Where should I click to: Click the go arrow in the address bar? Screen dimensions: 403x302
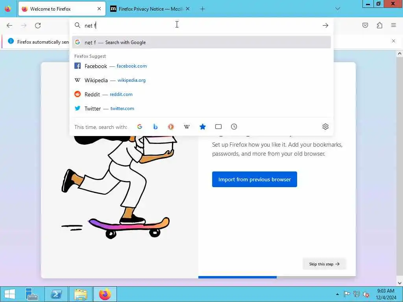pos(325,26)
